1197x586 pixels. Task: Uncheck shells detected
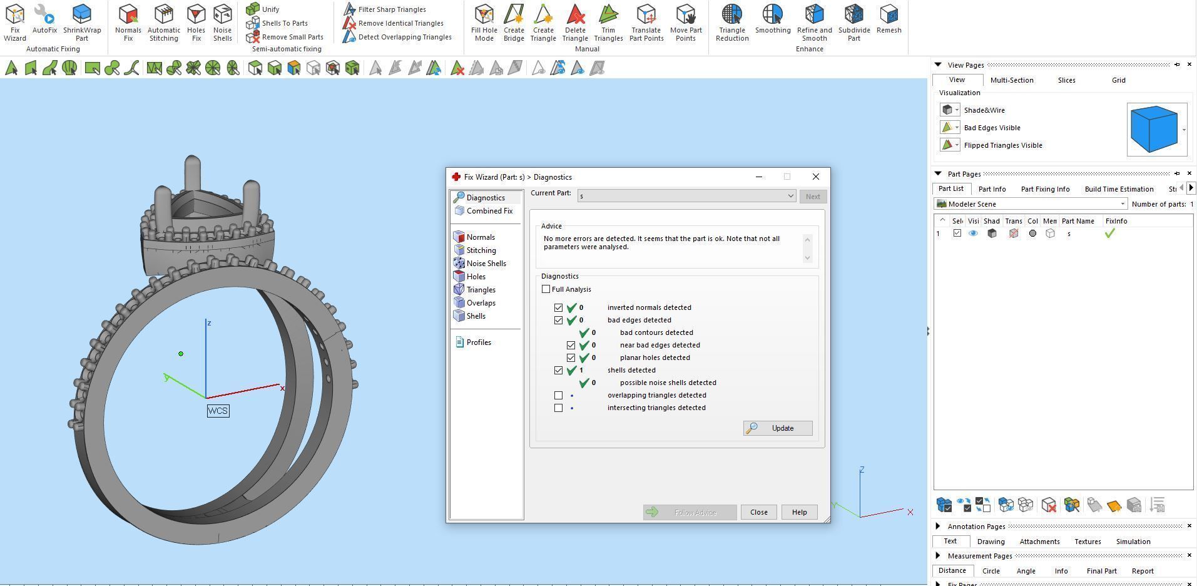pyautogui.click(x=558, y=370)
